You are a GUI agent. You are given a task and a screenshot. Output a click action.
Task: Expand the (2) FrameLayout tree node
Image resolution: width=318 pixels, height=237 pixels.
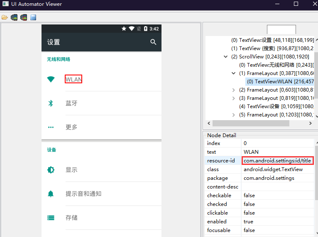[234, 90]
